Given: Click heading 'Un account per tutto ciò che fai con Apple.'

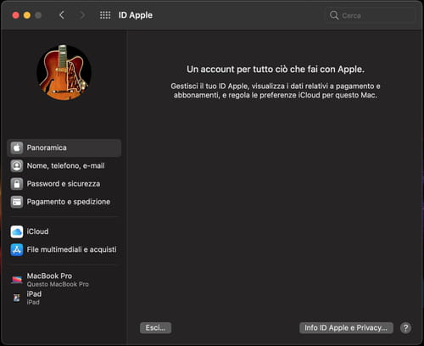Looking at the screenshot, I should tap(276, 69).
